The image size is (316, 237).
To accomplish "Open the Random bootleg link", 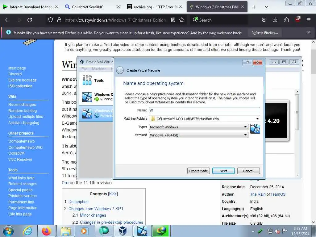I will click(x=23, y=111).
